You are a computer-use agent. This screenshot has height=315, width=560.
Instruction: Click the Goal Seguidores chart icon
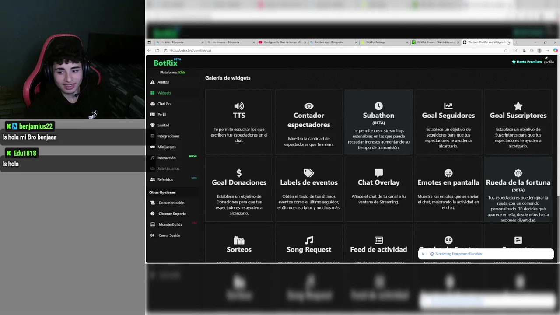point(448,106)
